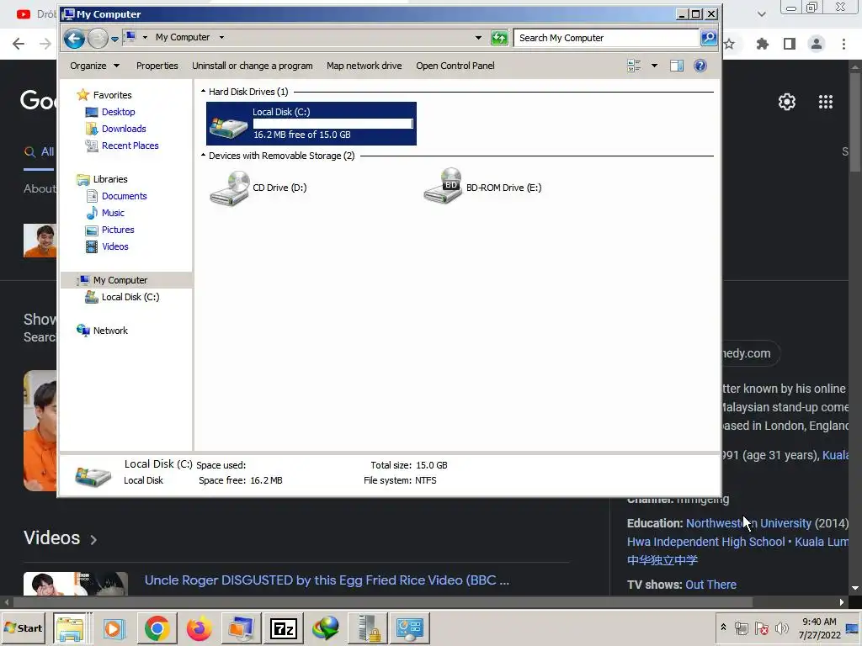862x646 pixels.
Task: Click Space free 16.2 MB in details pane
Action: coord(240,480)
